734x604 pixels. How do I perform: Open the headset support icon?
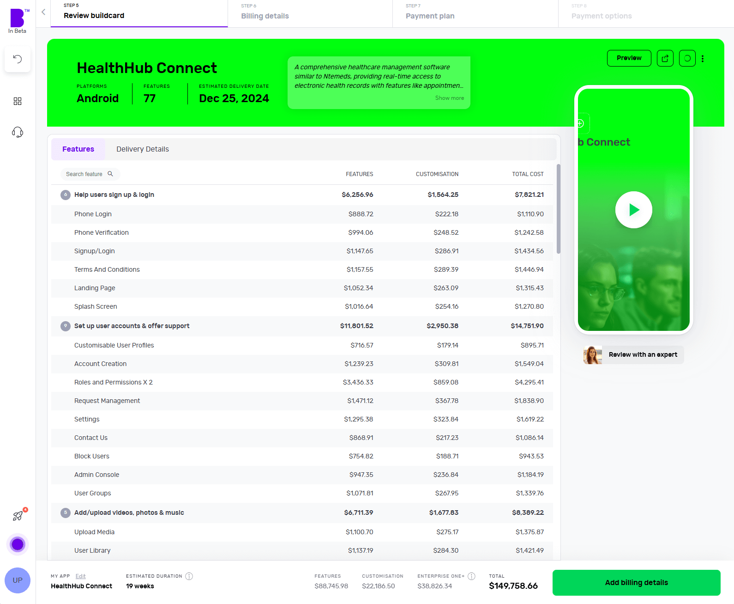pos(18,132)
